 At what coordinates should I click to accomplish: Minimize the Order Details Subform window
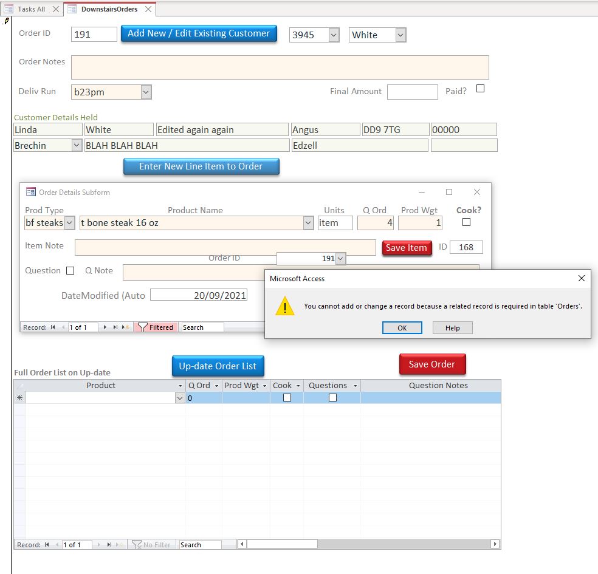pos(421,192)
